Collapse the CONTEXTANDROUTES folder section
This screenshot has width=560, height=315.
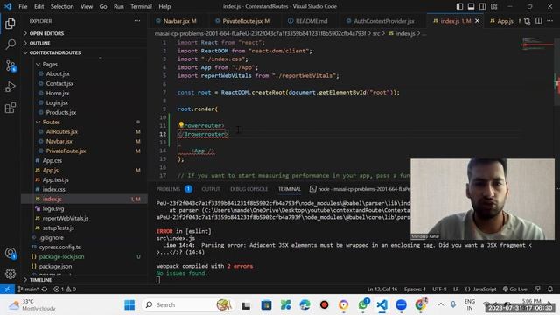[x=55, y=52]
